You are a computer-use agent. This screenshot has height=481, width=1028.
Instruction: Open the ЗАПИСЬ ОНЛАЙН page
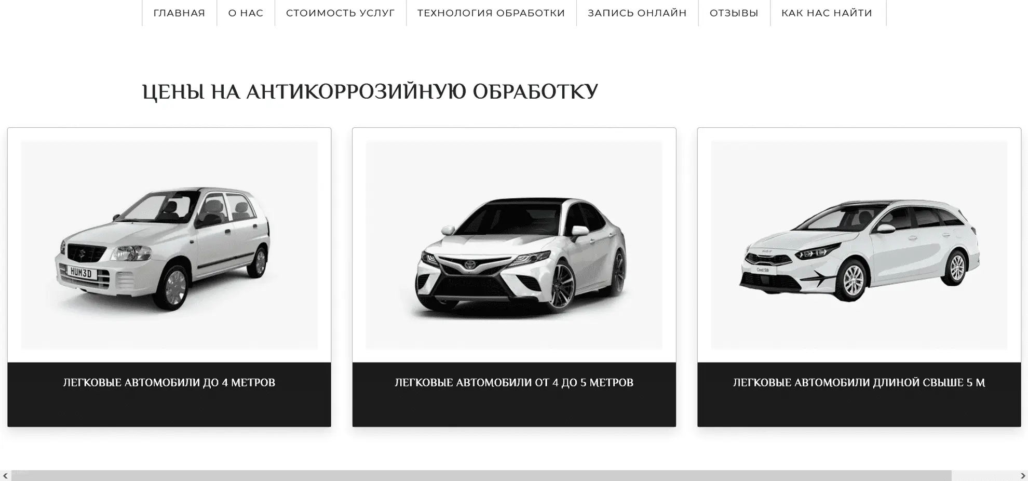(x=637, y=13)
